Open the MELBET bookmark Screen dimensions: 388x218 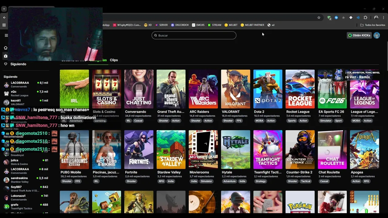click(231, 25)
